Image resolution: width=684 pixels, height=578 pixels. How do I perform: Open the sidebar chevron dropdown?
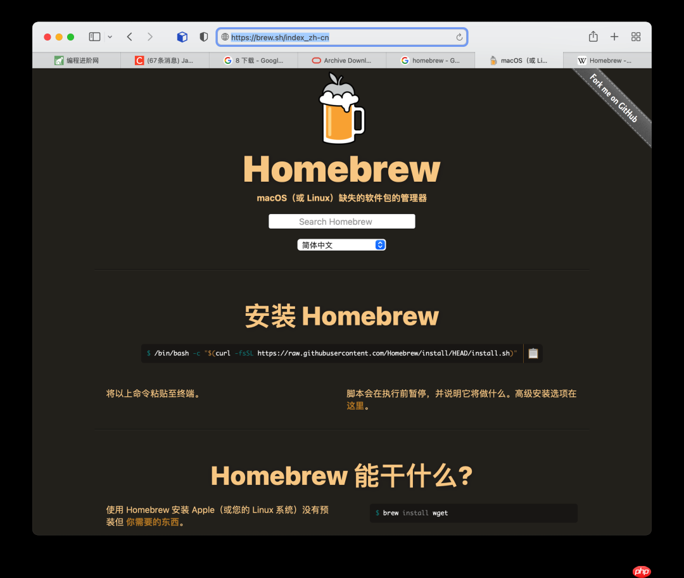109,37
